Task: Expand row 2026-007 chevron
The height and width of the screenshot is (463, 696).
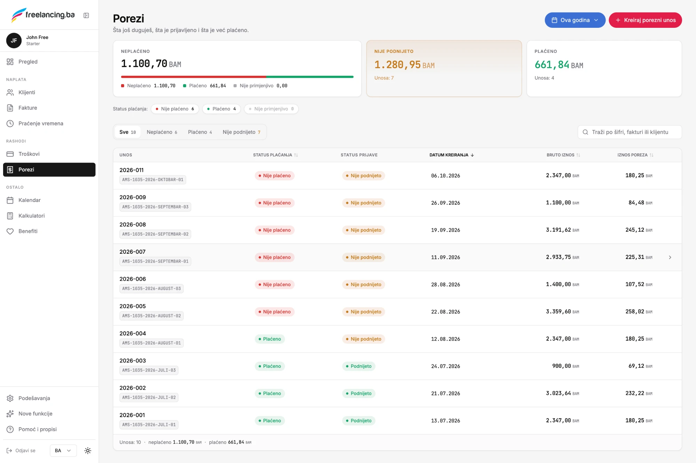Action: (670, 257)
